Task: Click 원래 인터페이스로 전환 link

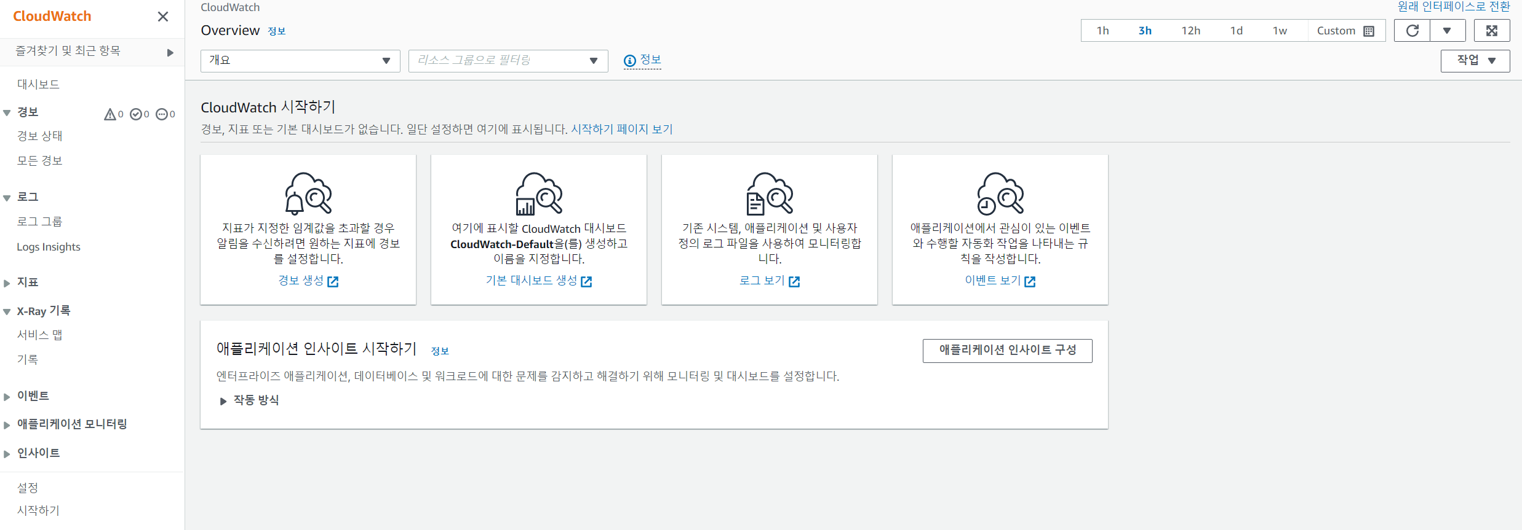Action: tap(1454, 7)
